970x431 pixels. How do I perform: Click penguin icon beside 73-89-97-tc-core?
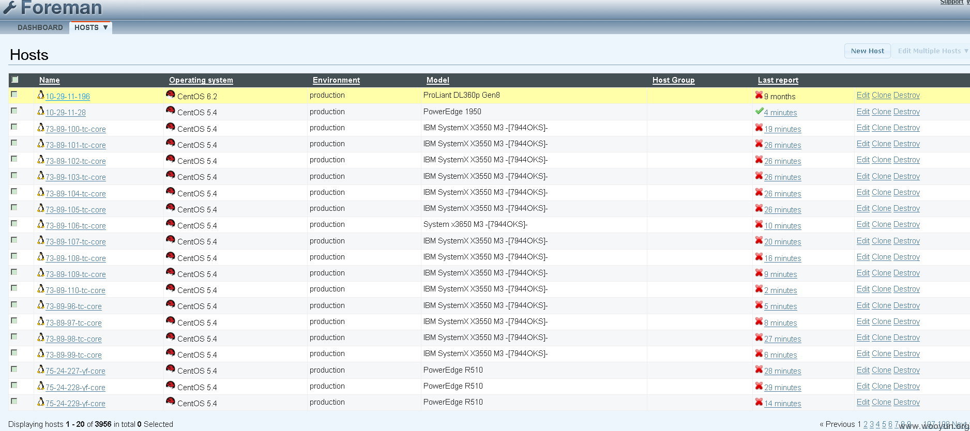tap(41, 321)
